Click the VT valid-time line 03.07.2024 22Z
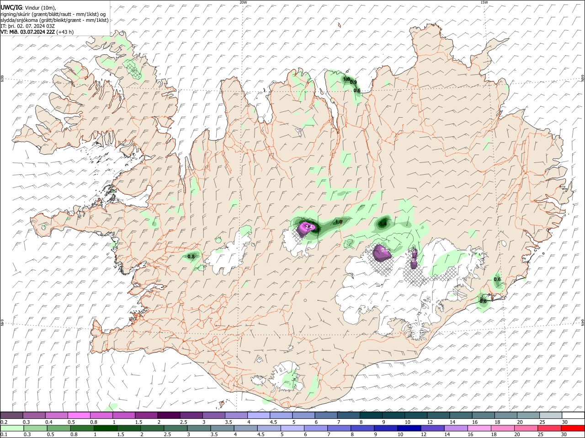 pyautogui.click(x=37, y=31)
